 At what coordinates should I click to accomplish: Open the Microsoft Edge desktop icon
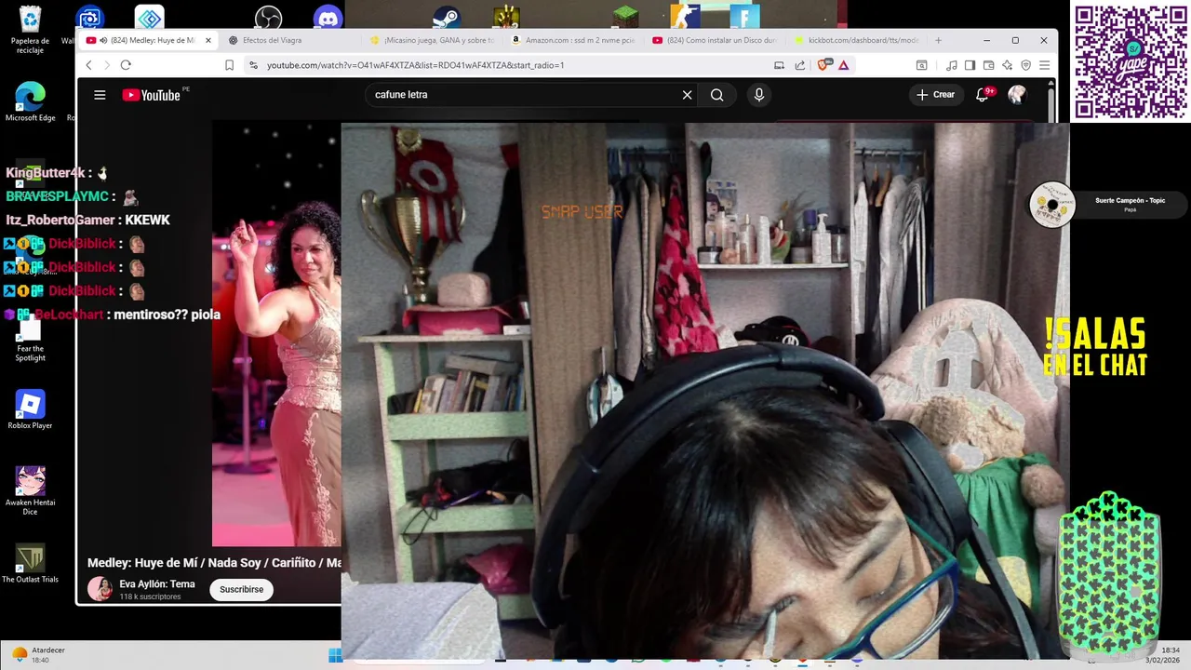click(30, 101)
